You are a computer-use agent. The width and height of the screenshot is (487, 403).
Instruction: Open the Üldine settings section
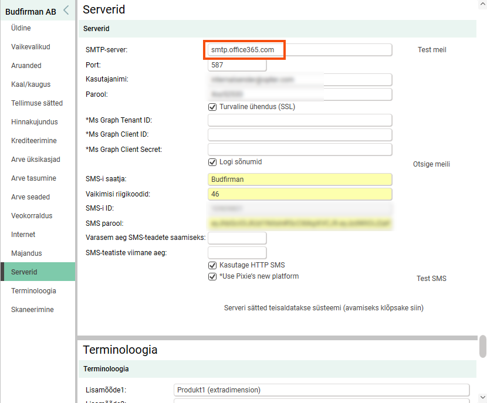pos(21,28)
